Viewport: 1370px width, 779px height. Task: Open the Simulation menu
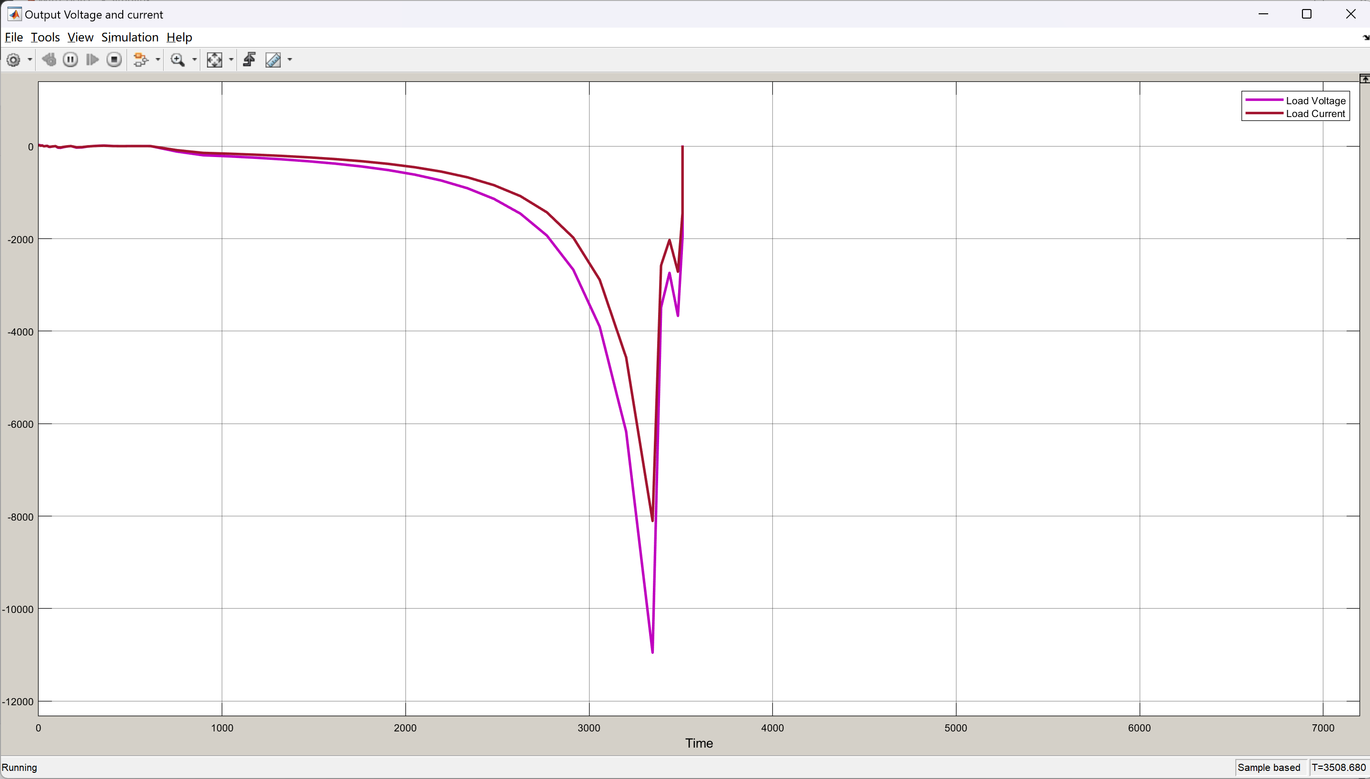coord(129,38)
